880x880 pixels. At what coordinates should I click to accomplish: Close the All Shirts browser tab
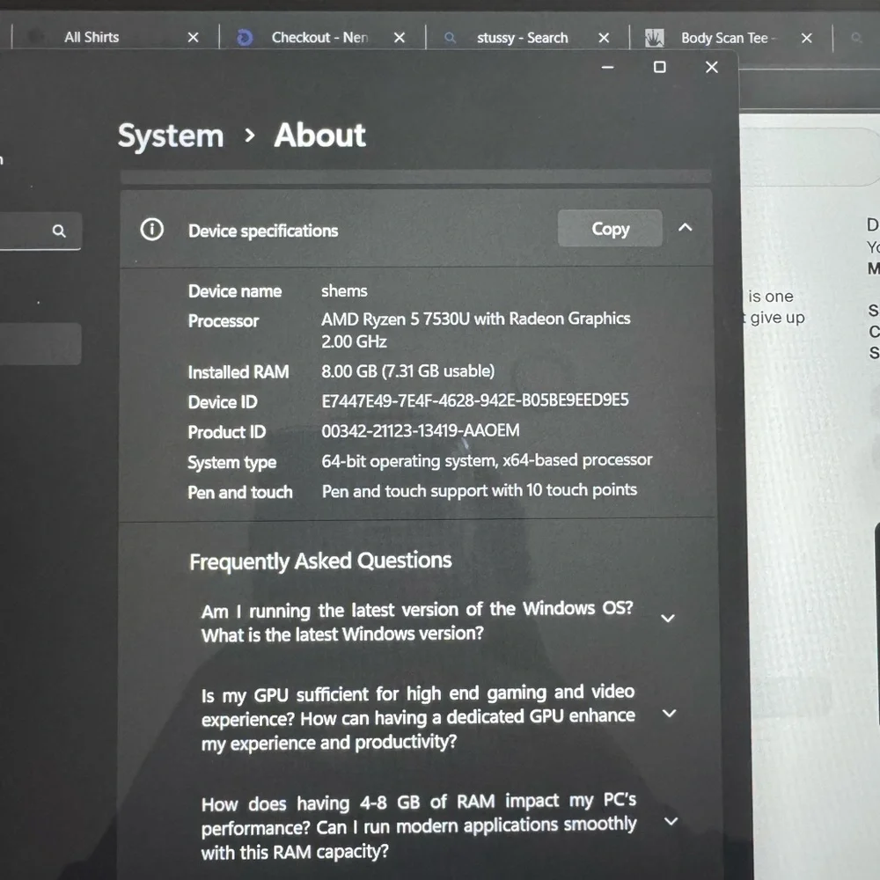193,38
